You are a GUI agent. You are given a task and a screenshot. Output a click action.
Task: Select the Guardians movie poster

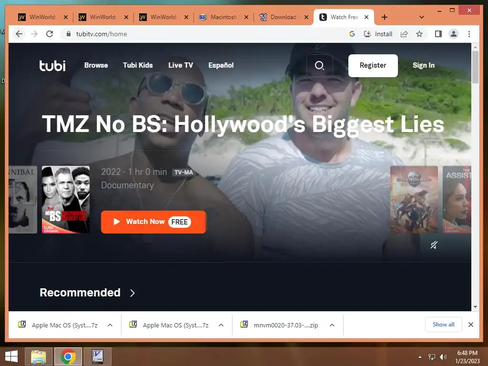click(414, 200)
